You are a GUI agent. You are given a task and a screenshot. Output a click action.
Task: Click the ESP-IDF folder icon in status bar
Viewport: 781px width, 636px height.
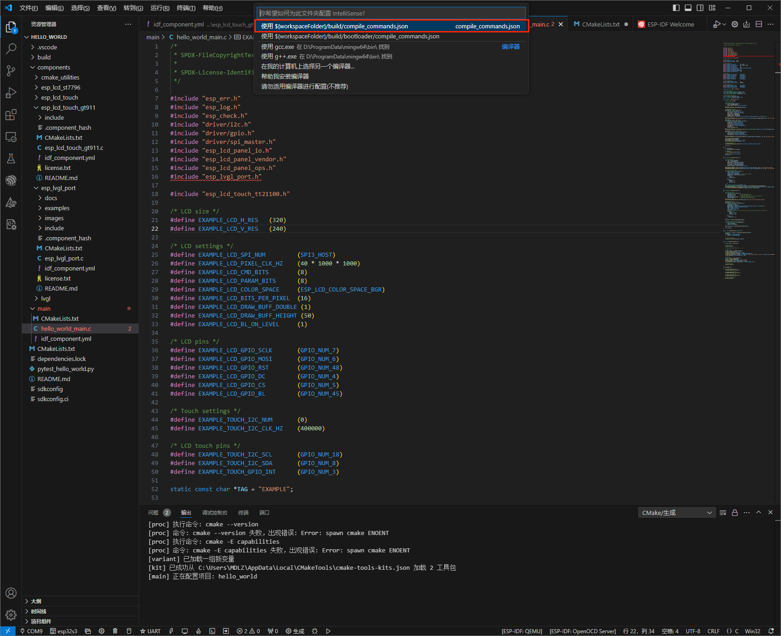tap(88, 631)
